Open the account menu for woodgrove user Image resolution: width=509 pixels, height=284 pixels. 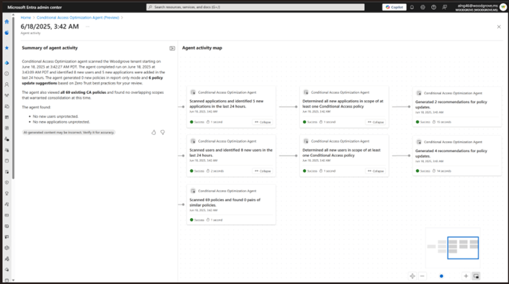[x=502, y=7]
